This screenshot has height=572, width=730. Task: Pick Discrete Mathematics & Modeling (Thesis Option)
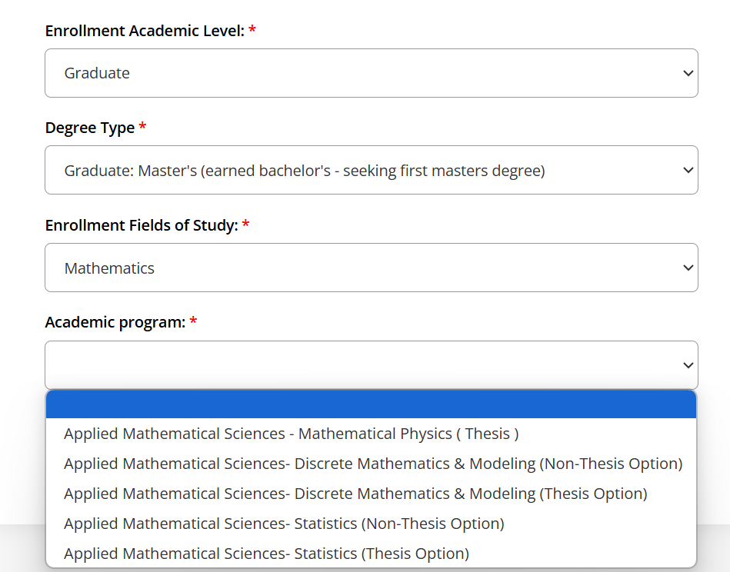tap(355, 494)
